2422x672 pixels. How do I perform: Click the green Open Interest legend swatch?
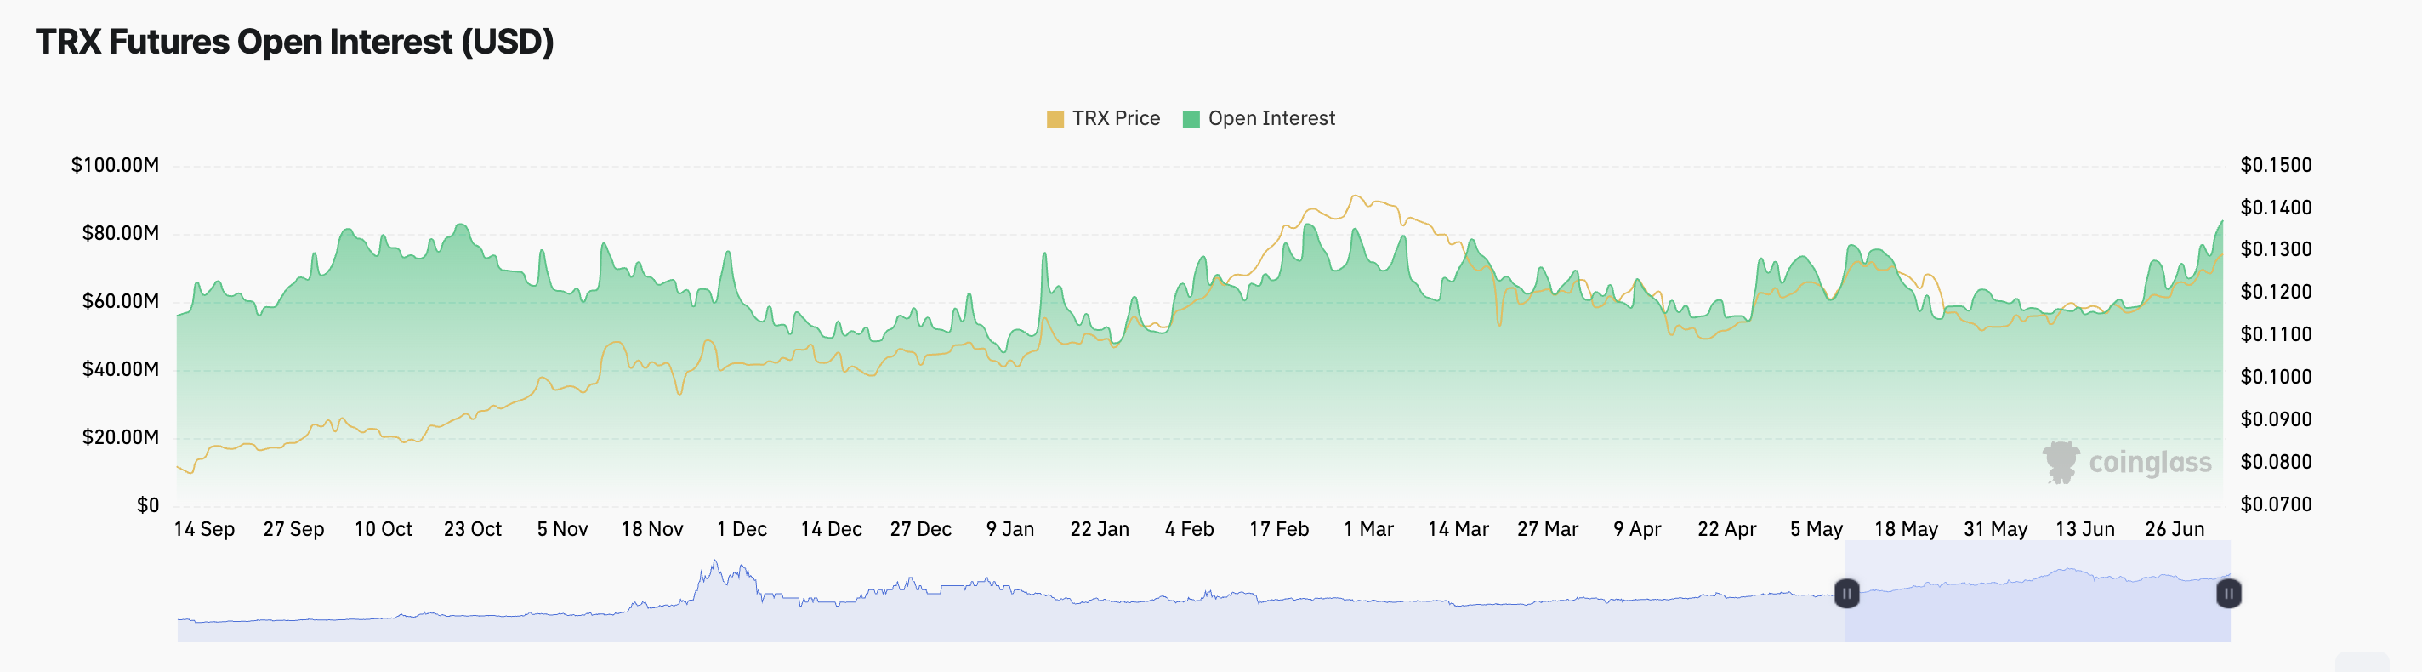point(1191,119)
